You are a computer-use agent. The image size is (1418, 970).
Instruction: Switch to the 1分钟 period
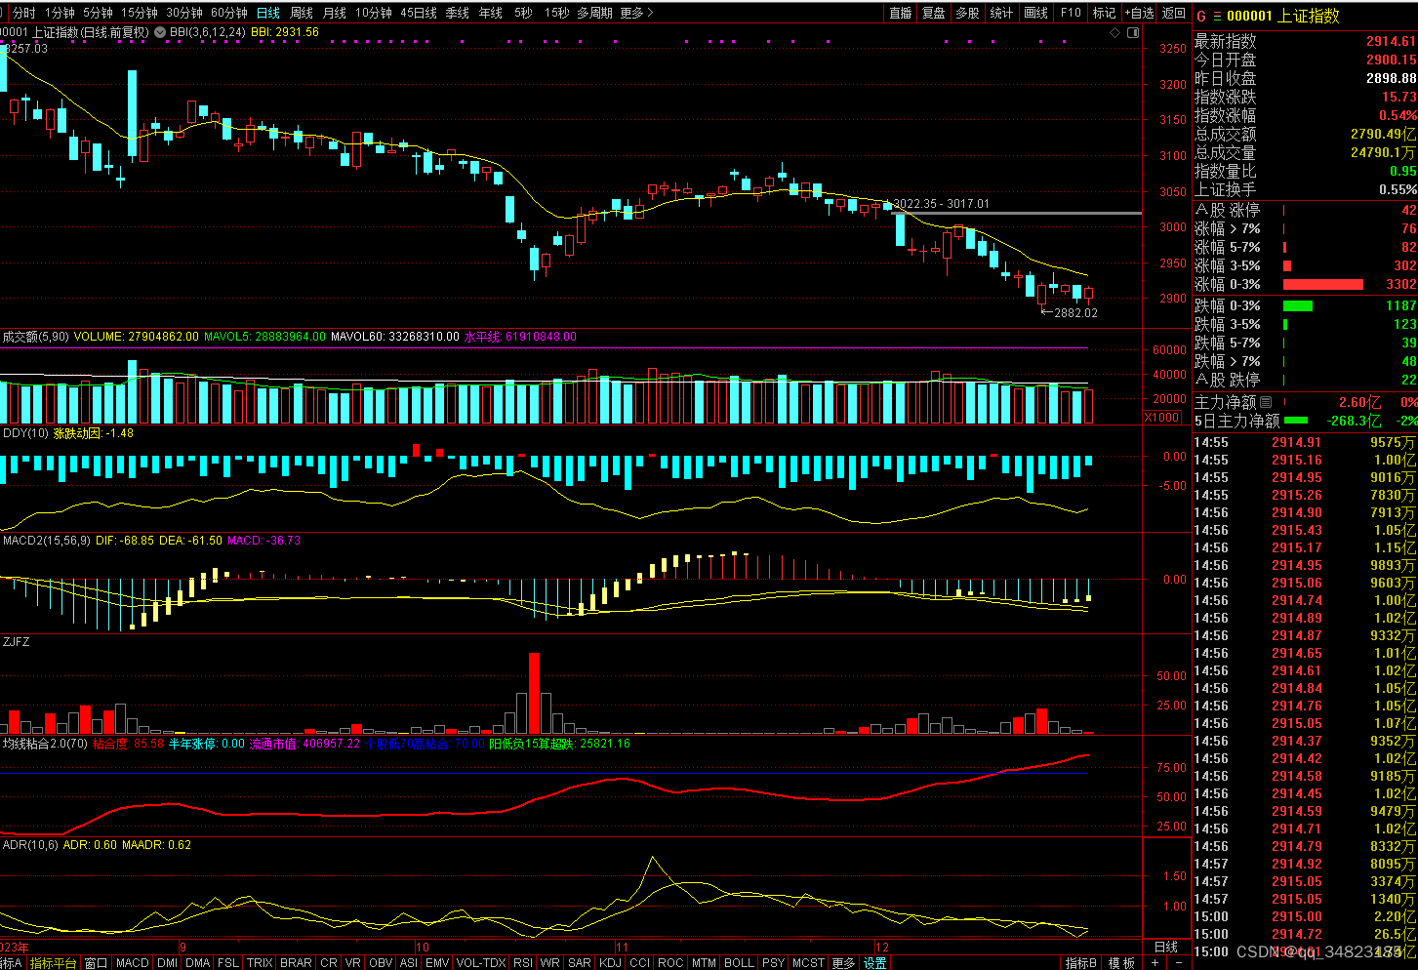tap(60, 13)
